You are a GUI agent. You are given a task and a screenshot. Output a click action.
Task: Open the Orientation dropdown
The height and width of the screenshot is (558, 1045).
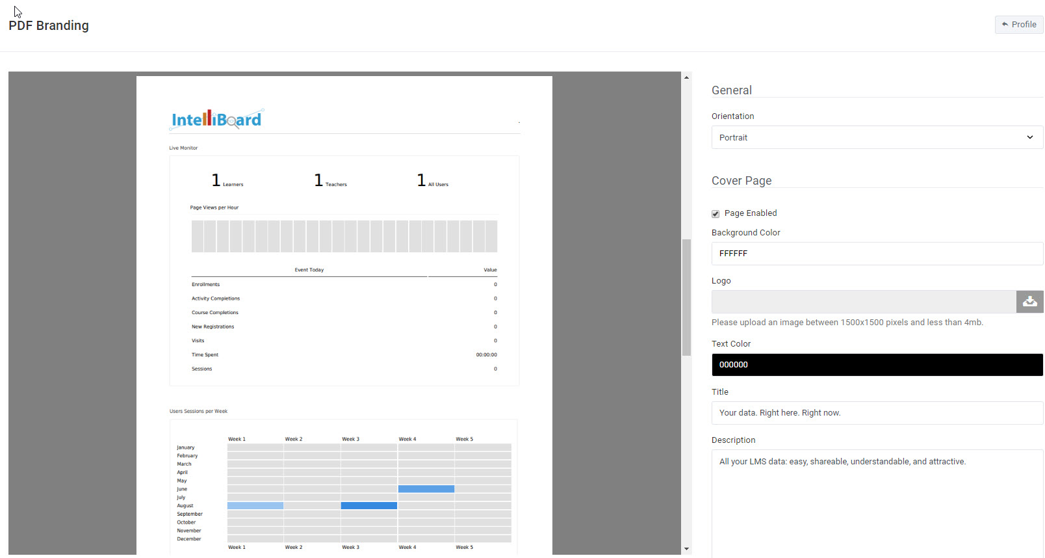coord(877,137)
